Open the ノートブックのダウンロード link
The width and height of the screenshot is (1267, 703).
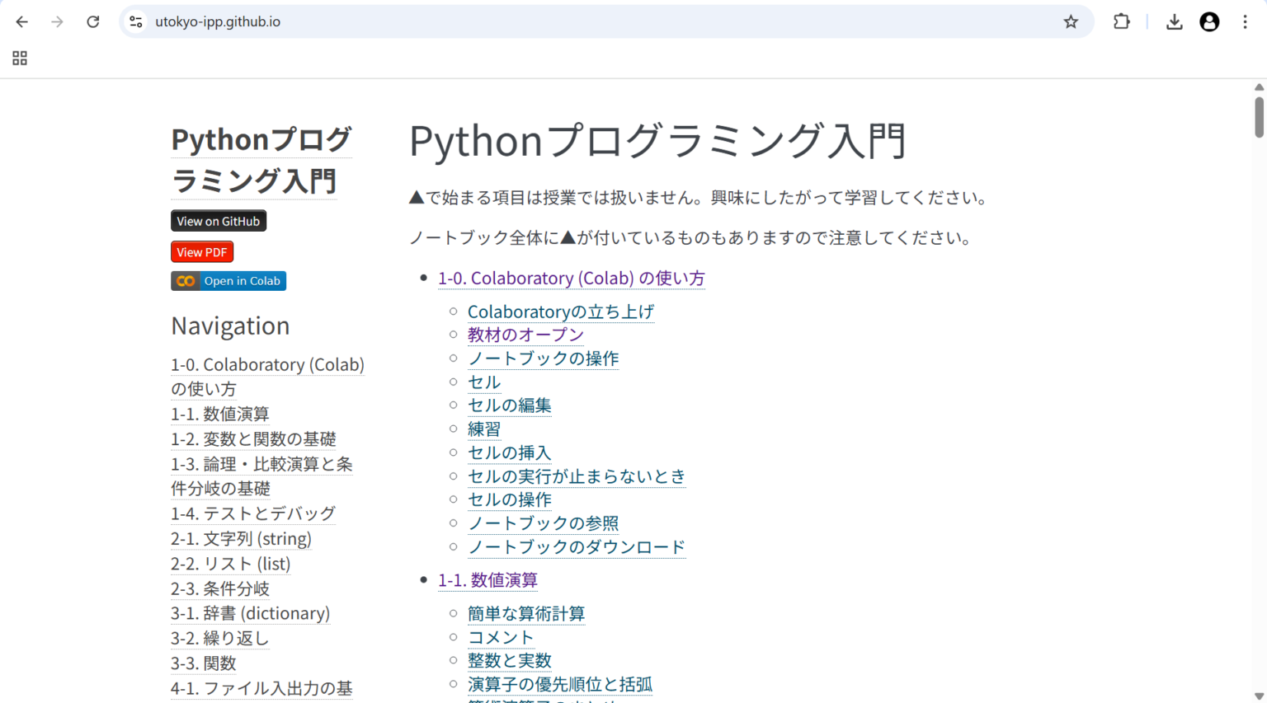point(576,546)
